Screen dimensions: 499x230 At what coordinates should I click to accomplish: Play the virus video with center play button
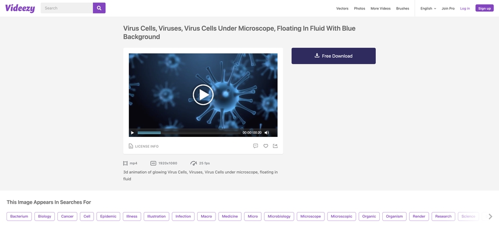point(203,95)
